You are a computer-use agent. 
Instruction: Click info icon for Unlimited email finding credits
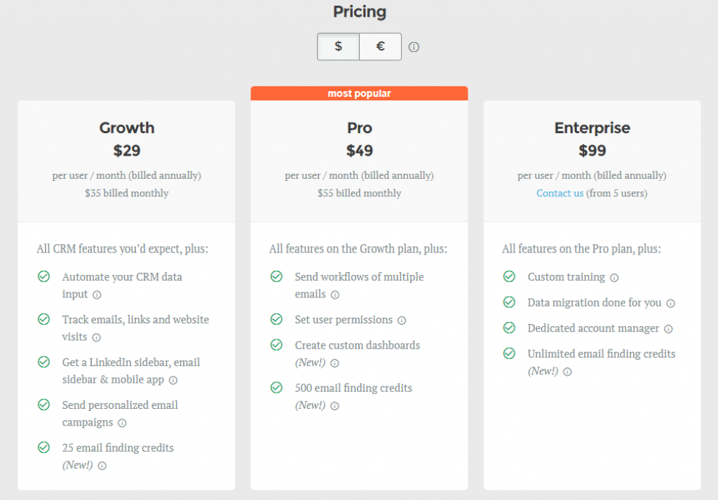coord(567,372)
